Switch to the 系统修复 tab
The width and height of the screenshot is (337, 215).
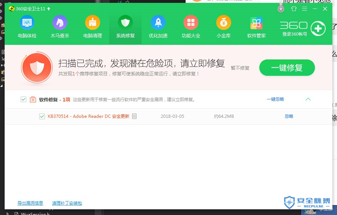coord(125,26)
